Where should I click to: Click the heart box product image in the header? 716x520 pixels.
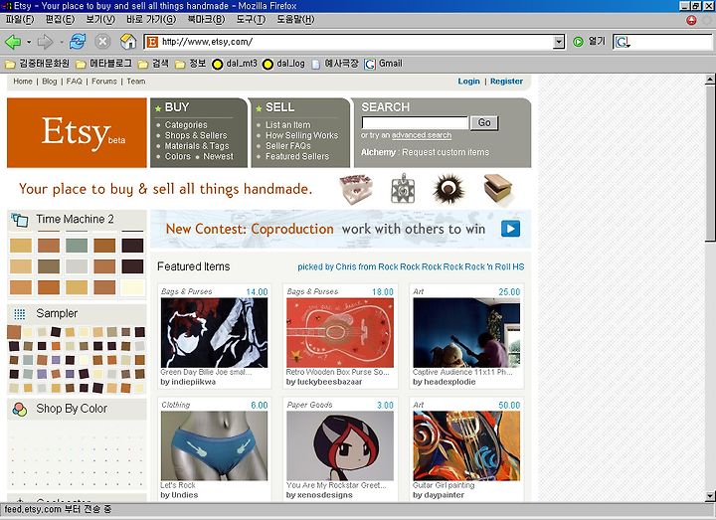pyautogui.click(x=356, y=189)
